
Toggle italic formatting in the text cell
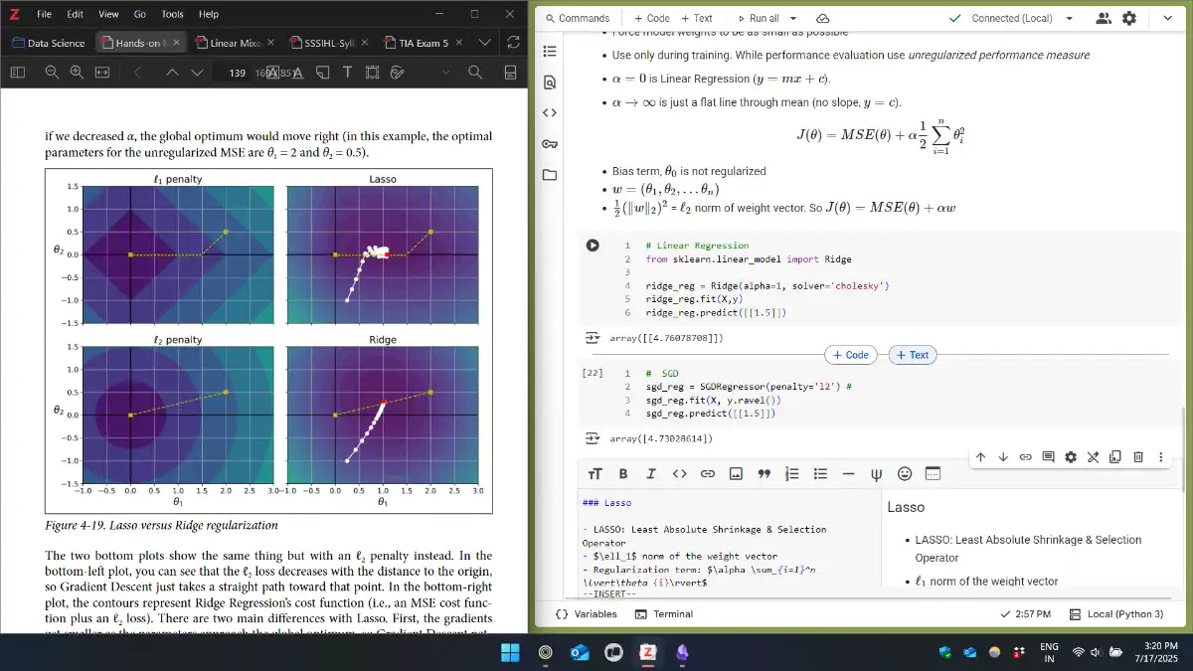651,474
